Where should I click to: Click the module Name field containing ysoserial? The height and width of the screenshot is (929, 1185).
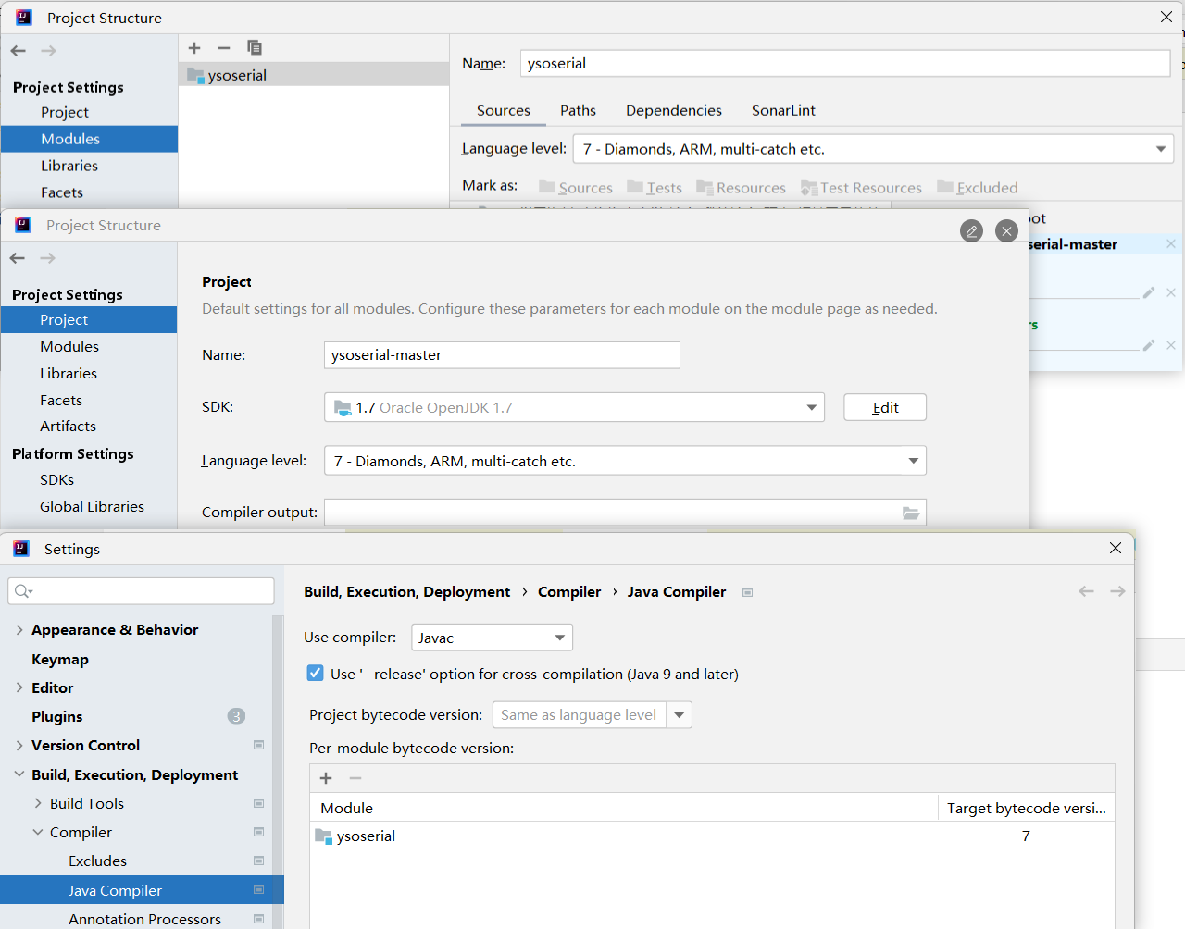[845, 63]
